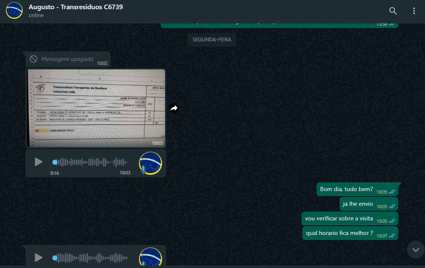Forward the spreadsheet photo using the arrow icon
425x268 pixels.
coord(174,108)
